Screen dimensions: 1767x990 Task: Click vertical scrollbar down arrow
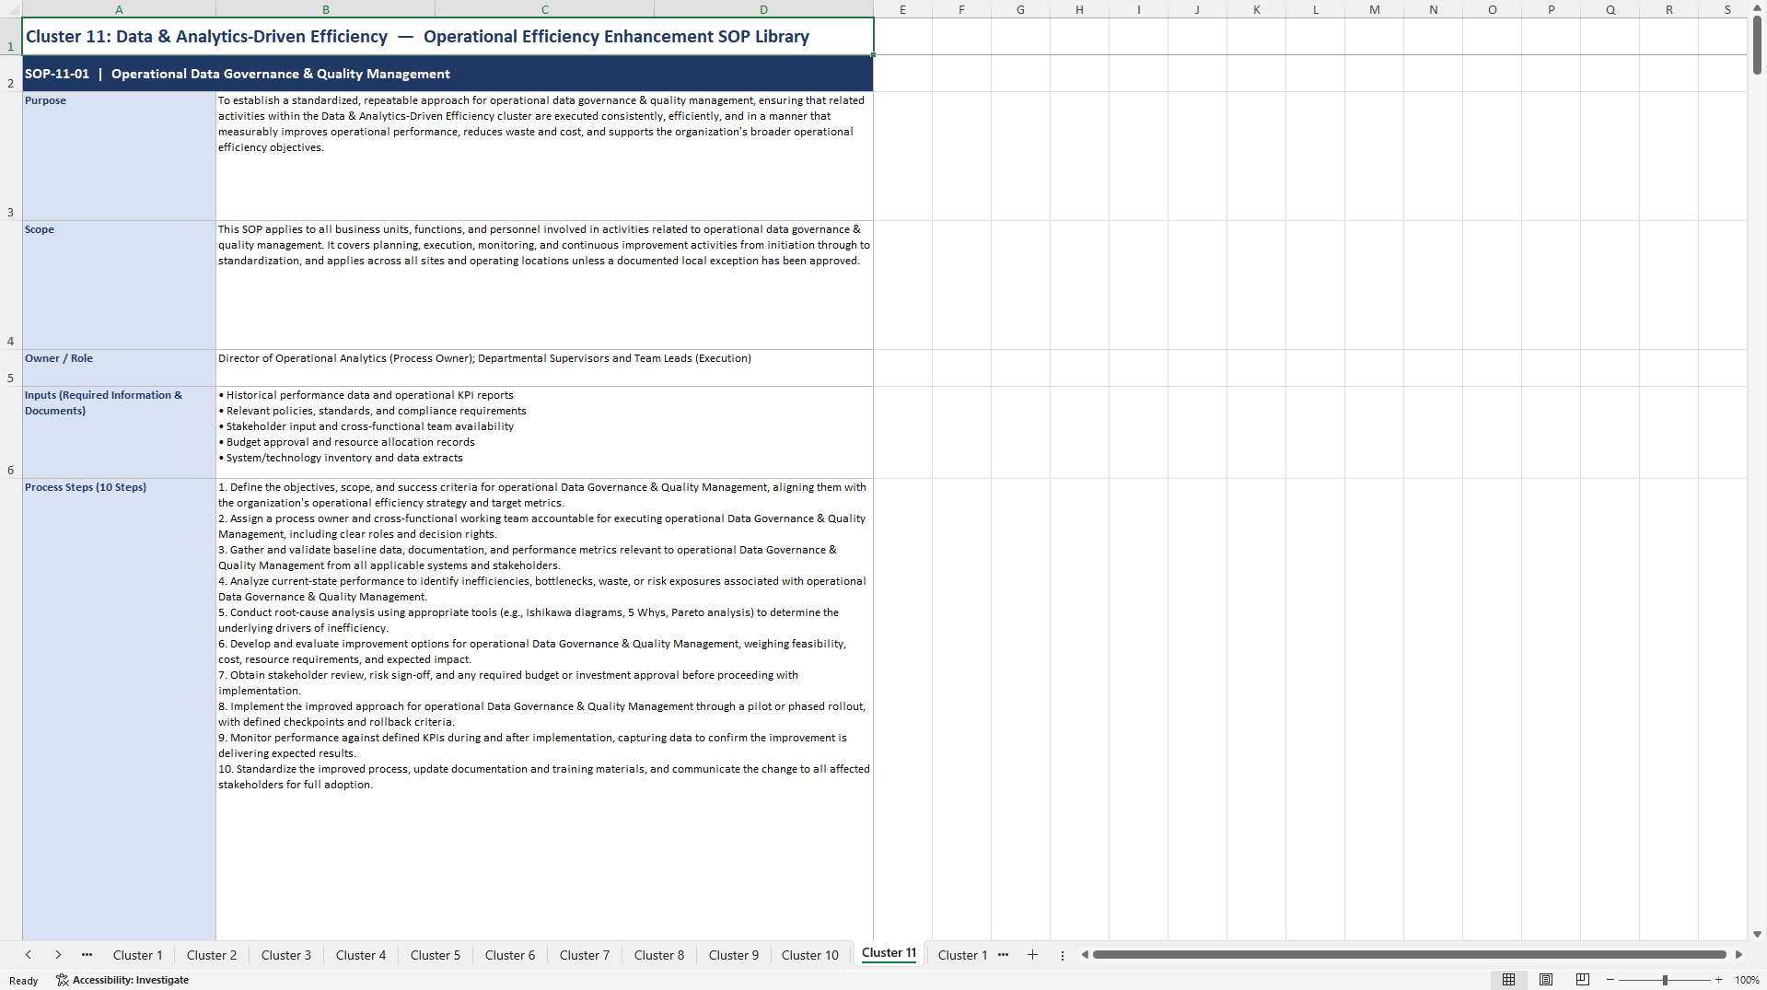1757,934
